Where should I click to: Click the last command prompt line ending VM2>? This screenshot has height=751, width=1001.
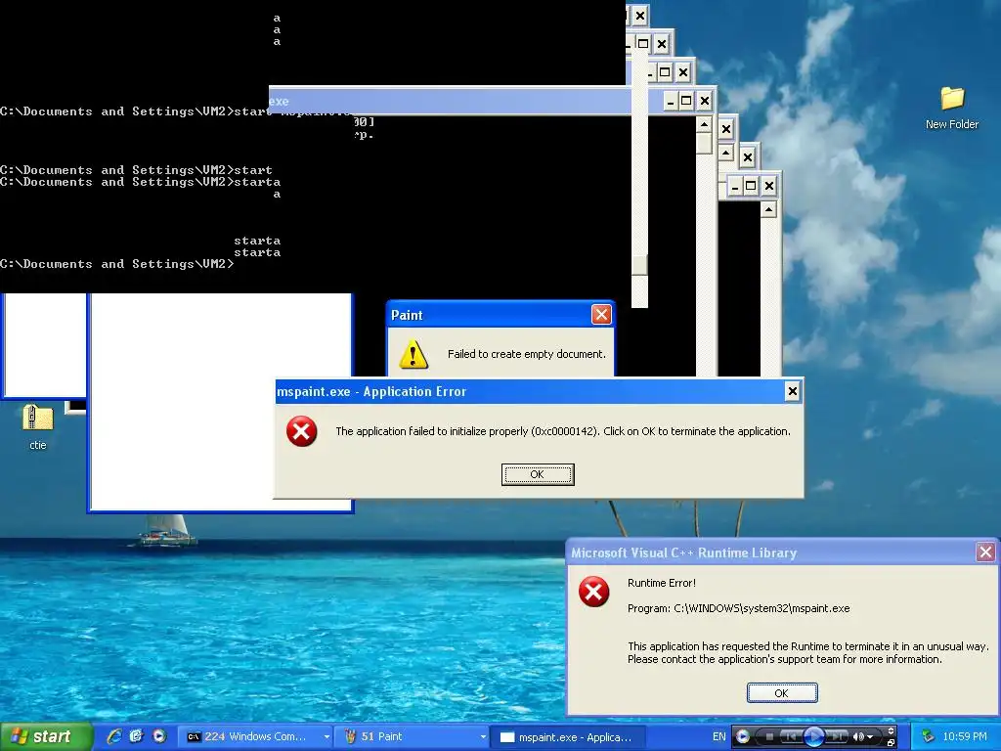(117, 264)
